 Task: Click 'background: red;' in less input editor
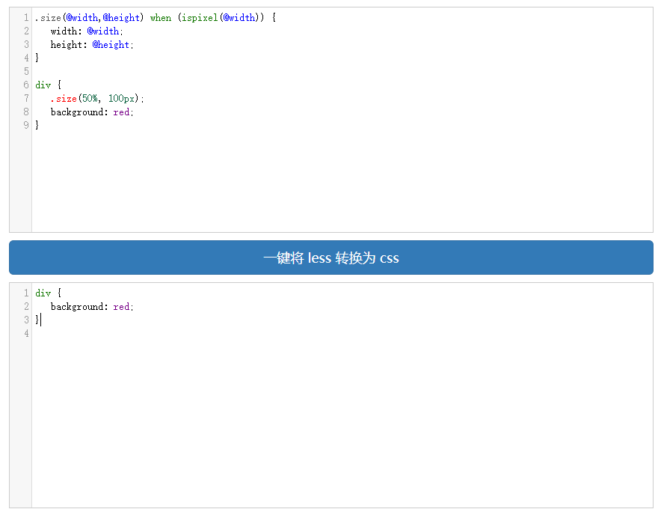pyautogui.click(x=92, y=112)
